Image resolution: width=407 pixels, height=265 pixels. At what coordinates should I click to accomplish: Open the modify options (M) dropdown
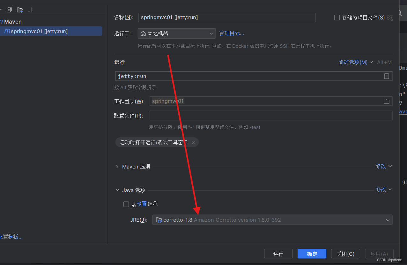[x=356, y=62]
